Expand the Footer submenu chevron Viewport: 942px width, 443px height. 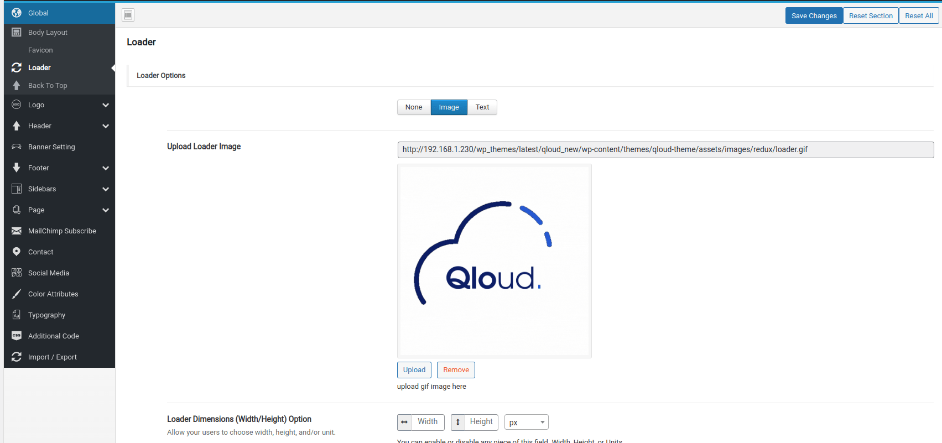pos(106,168)
